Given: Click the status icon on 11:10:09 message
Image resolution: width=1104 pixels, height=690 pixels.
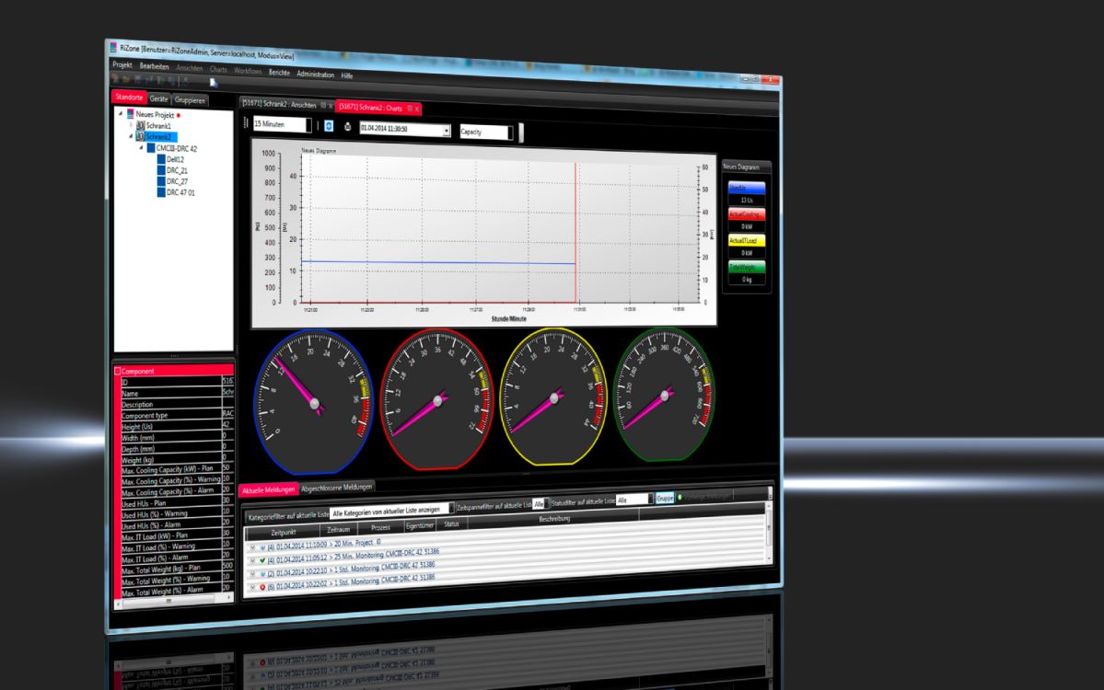Looking at the screenshot, I should tap(262, 547).
